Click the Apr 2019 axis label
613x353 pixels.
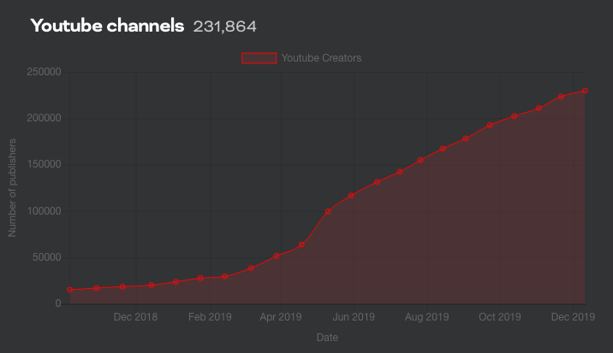(x=281, y=317)
